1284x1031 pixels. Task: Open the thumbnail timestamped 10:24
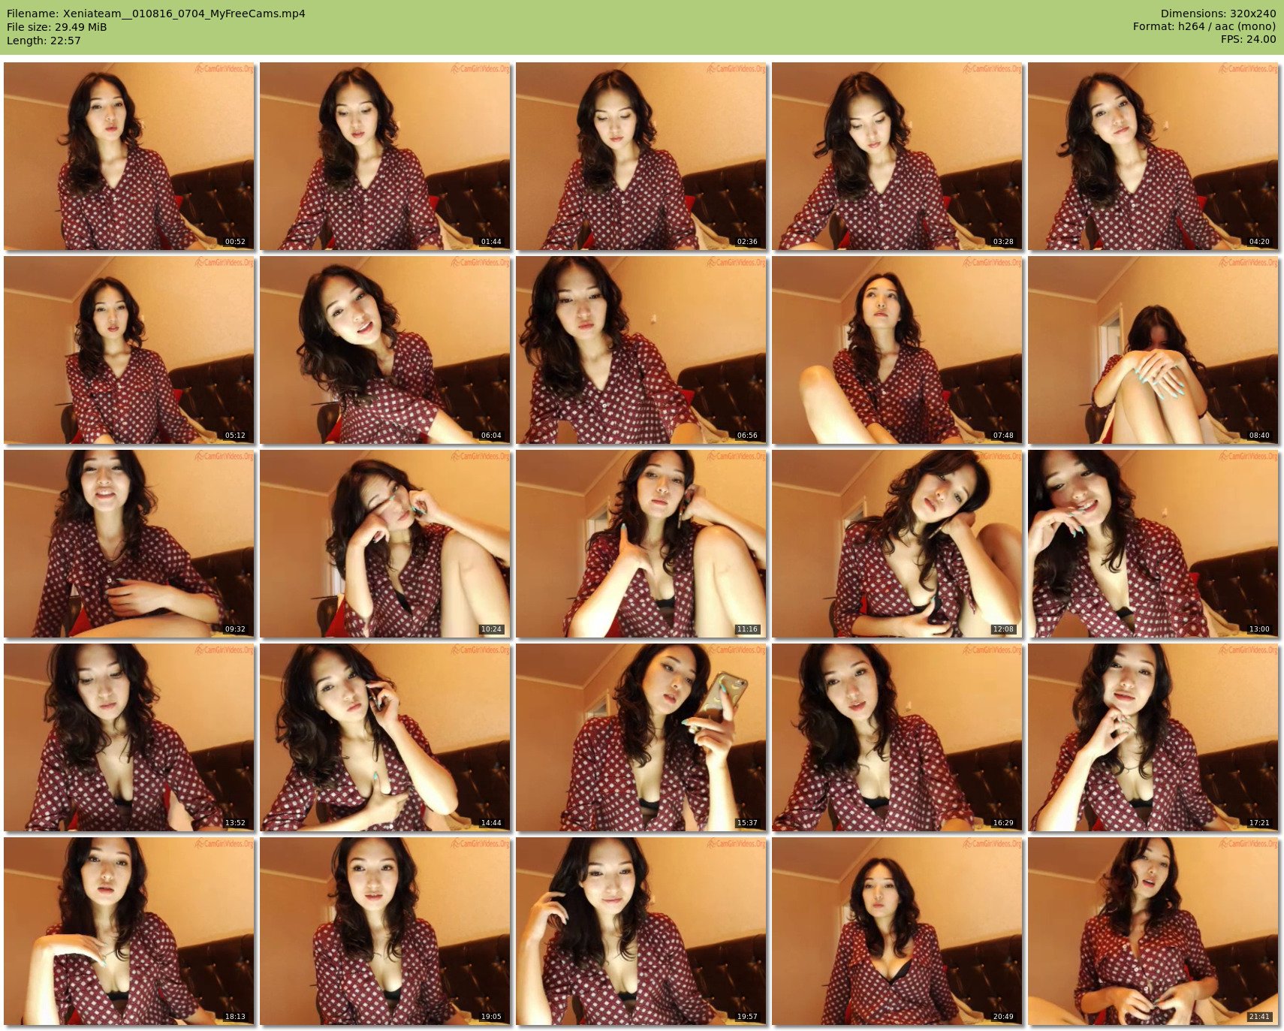385,544
